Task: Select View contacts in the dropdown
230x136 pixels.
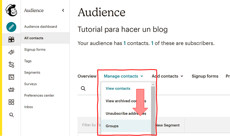Action: tap(118, 89)
